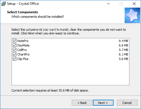This screenshot has height=109, width=141.
Task: Clear the CellPro checkbox
Action: [14, 50]
